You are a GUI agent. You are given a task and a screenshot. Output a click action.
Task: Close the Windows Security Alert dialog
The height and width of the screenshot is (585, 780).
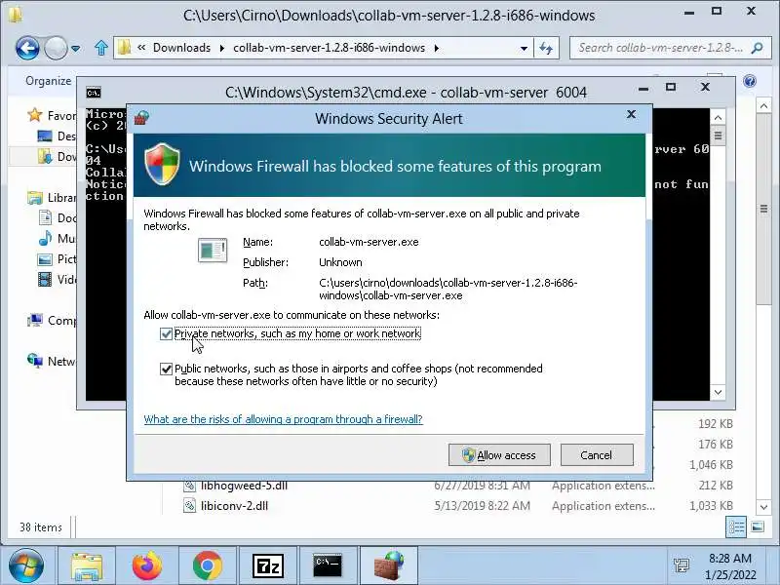(631, 114)
